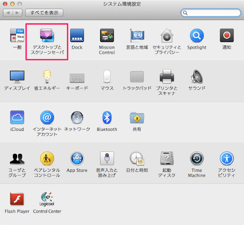This screenshot has width=244, height=225.
Task: Open Desktop & Screen Saver preferences icon
Action: pyautogui.click(x=47, y=35)
